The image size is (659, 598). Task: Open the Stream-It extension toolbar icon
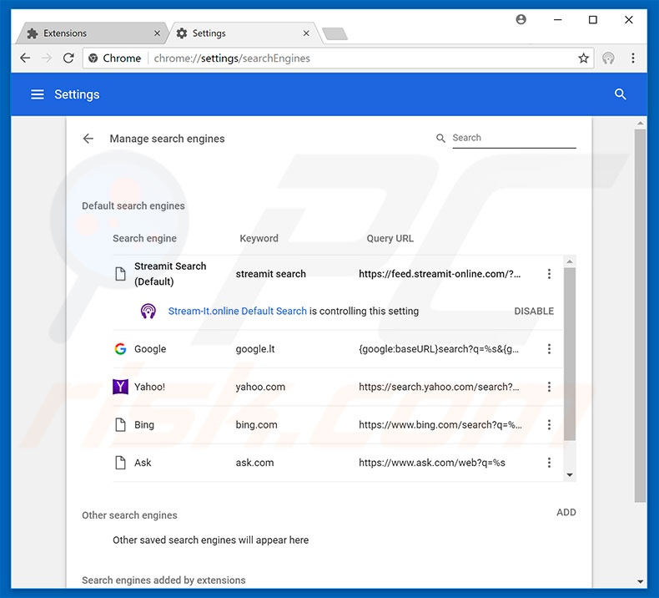pyautogui.click(x=608, y=58)
